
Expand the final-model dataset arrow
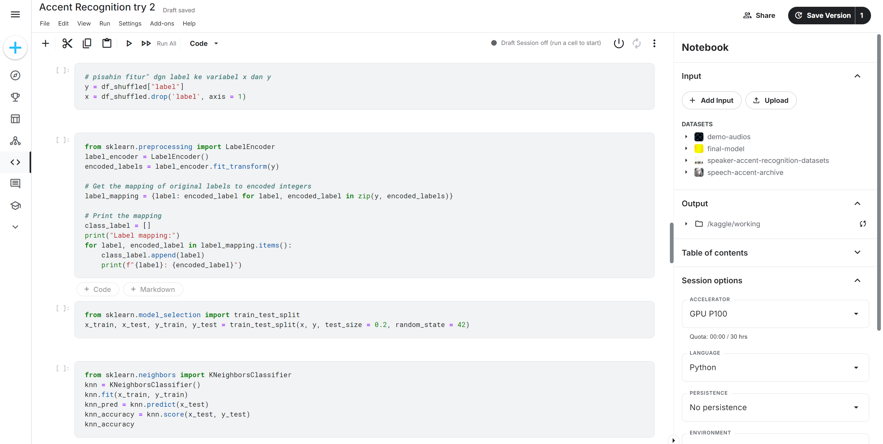click(686, 149)
